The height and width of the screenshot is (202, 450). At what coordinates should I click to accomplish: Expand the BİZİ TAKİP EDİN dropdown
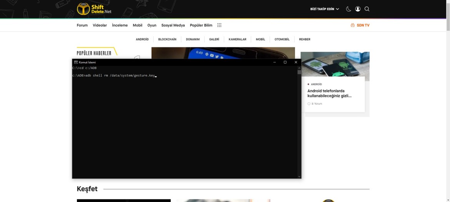(325, 9)
